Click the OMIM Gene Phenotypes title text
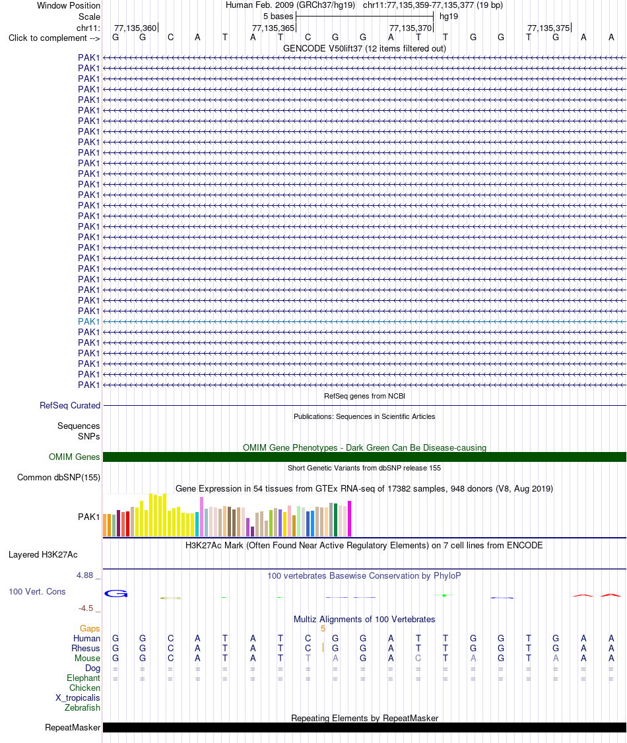The height and width of the screenshot is (743, 627). pos(364,447)
